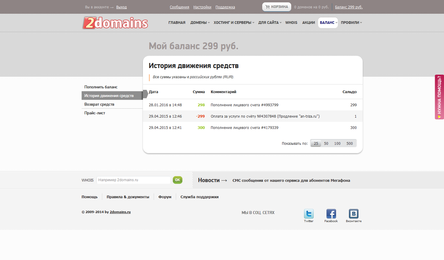Click the Дата column header
This screenshot has width=444, height=260.
coord(153,92)
